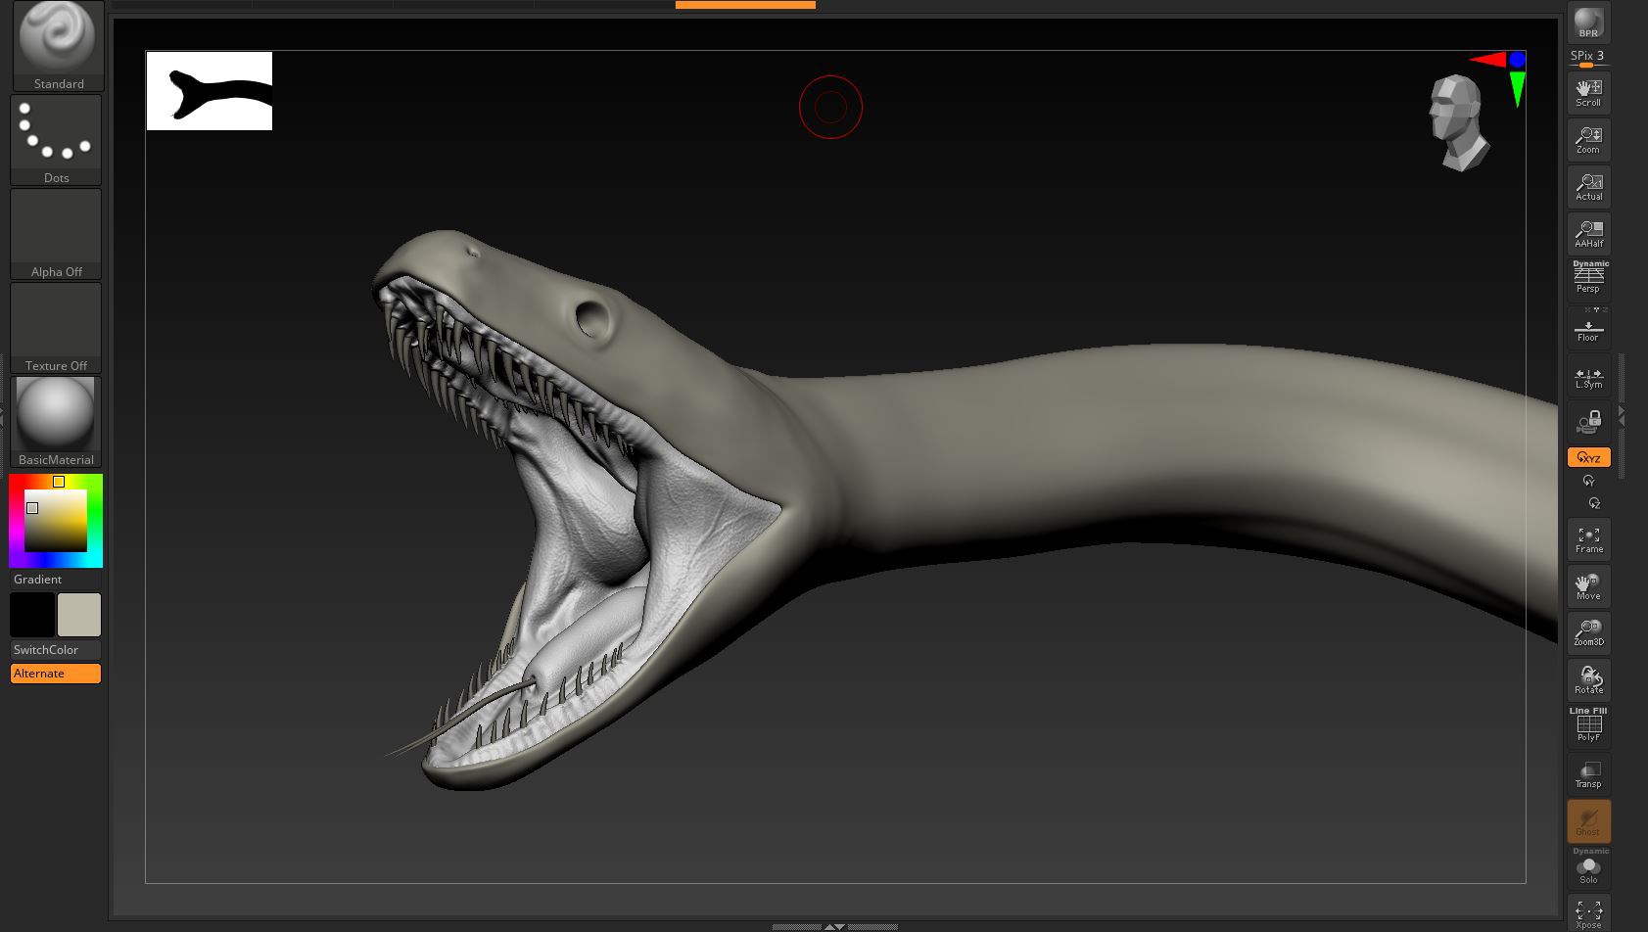Toggle Transp transparency mode
This screenshot has width=1648, height=932.
point(1587,771)
